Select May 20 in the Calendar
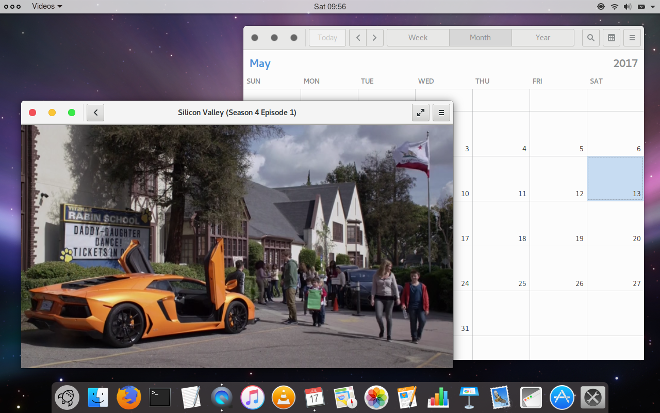 tap(615, 224)
